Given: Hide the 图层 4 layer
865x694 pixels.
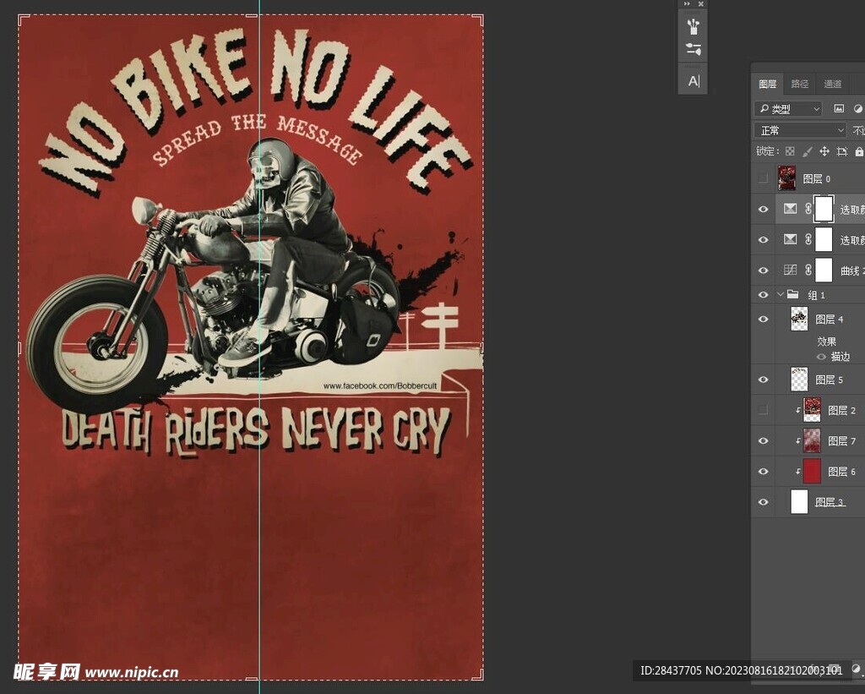Looking at the screenshot, I should pyautogui.click(x=763, y=320).
